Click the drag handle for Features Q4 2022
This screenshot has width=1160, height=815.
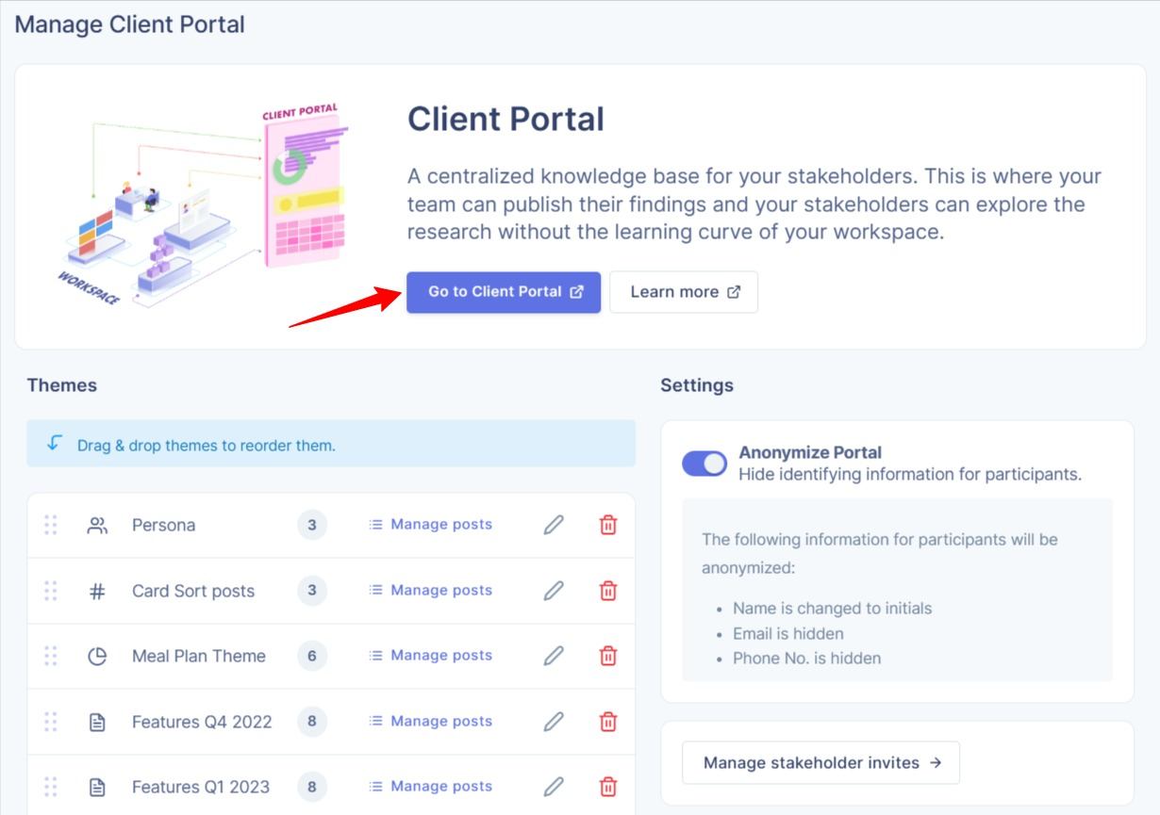[51, 721]
